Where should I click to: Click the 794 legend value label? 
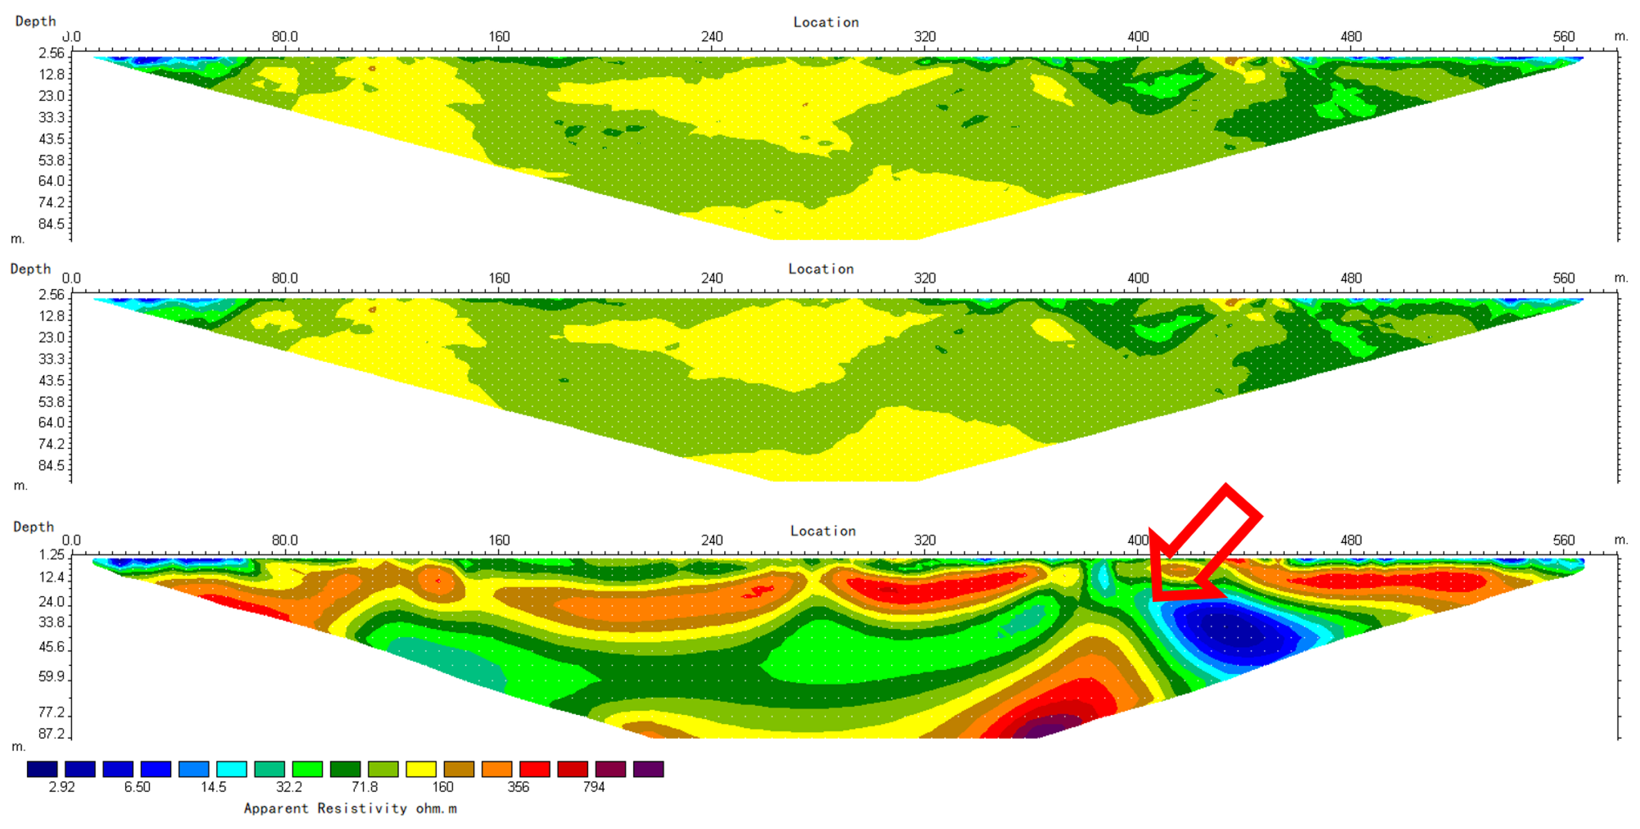(x=594, y=787)
